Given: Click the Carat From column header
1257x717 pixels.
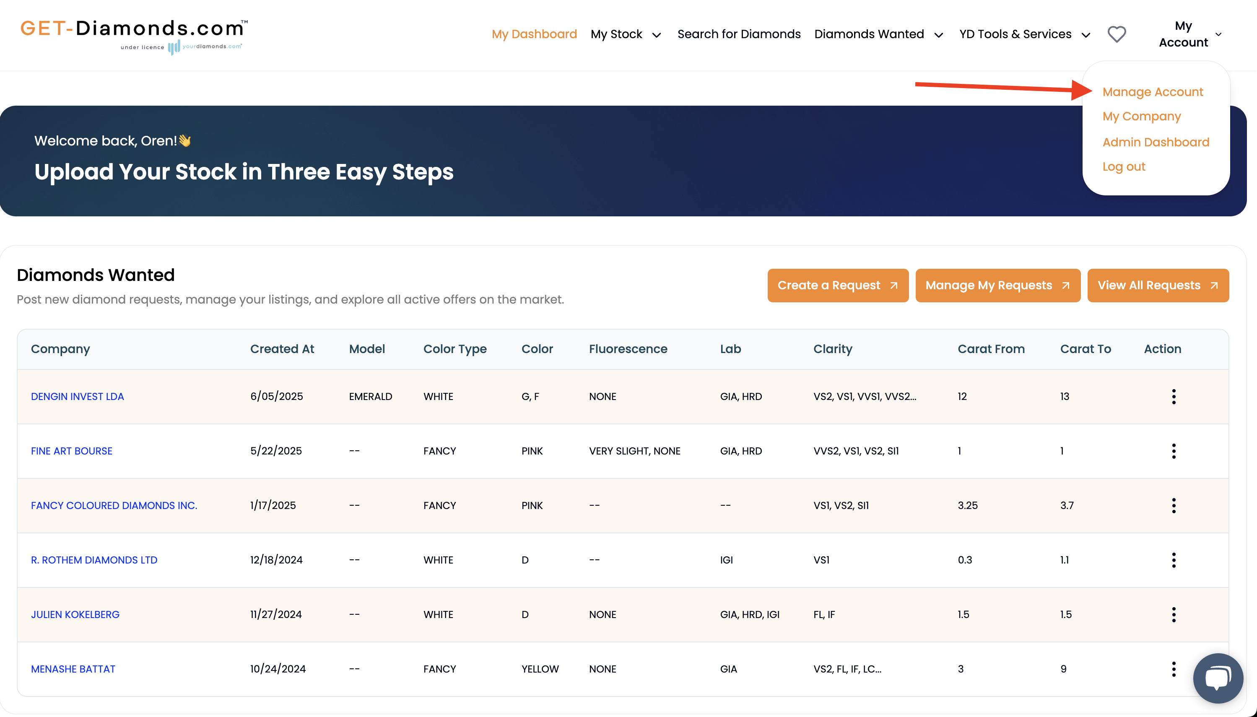Looking at the screenshot, I should [991, 349].
